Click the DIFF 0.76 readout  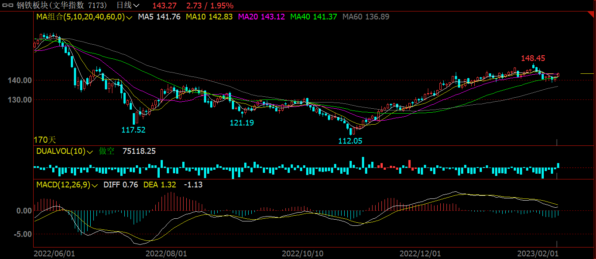121,185
